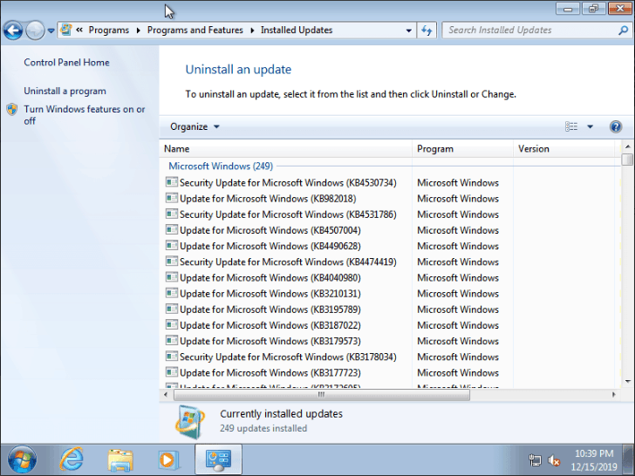Viewport: 635px width, 476px height.
Task: Click the icon of update KB4040980
Action: 172,277
